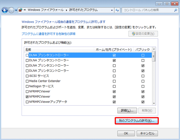
Task: Select the NFRMPCViewerアップデータ row text
Action: (x=48, y=102)
